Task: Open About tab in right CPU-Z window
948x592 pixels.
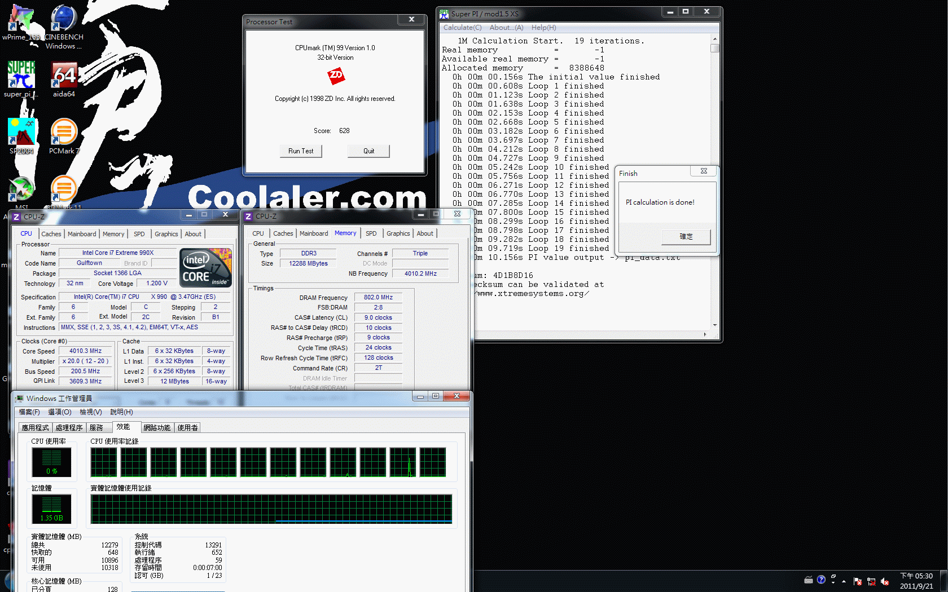Action: pos(425,233)
